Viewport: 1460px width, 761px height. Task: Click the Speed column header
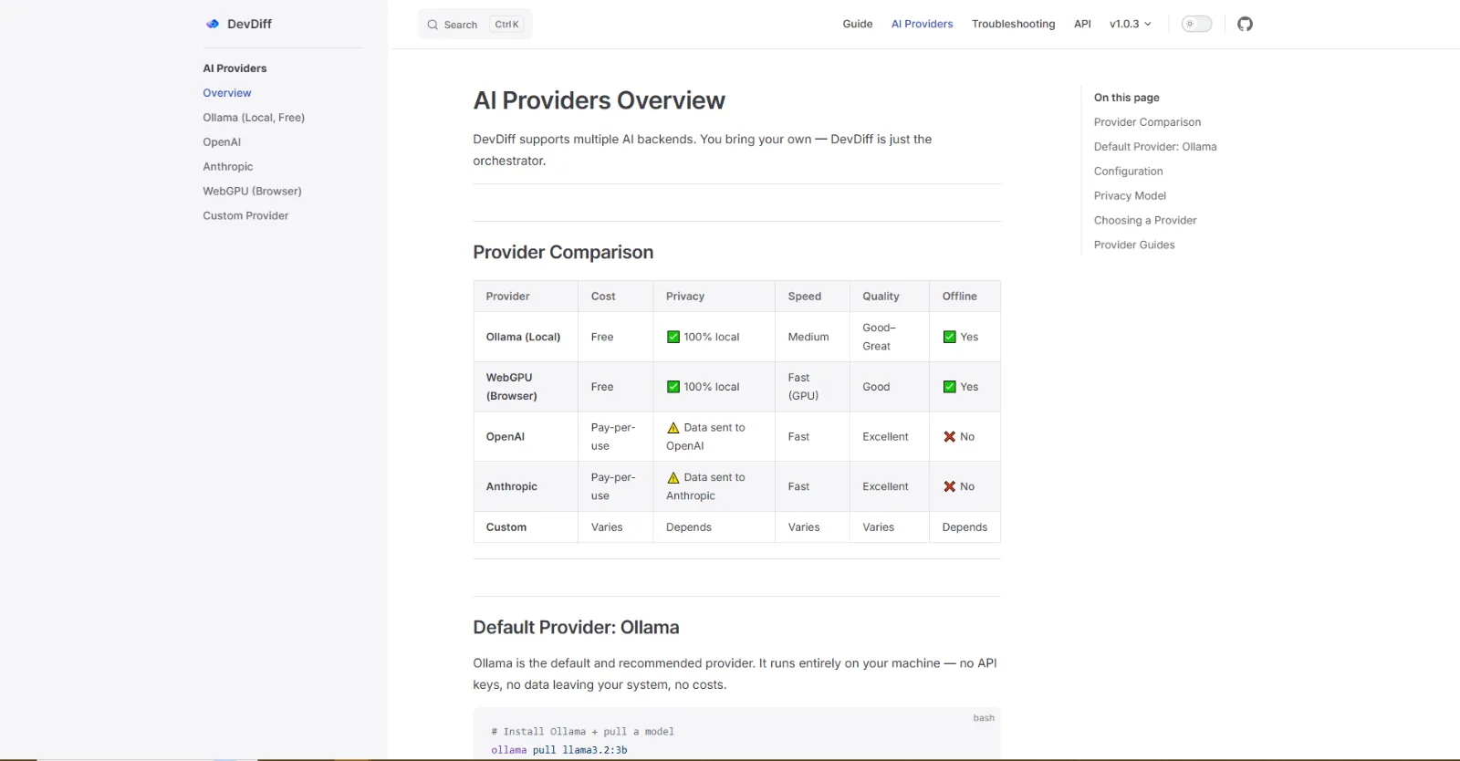(812, 297)
